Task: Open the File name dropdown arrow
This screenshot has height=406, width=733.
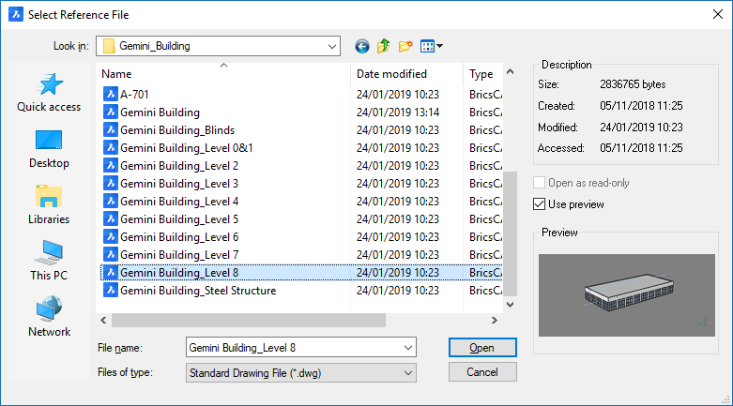Action: 407,348
